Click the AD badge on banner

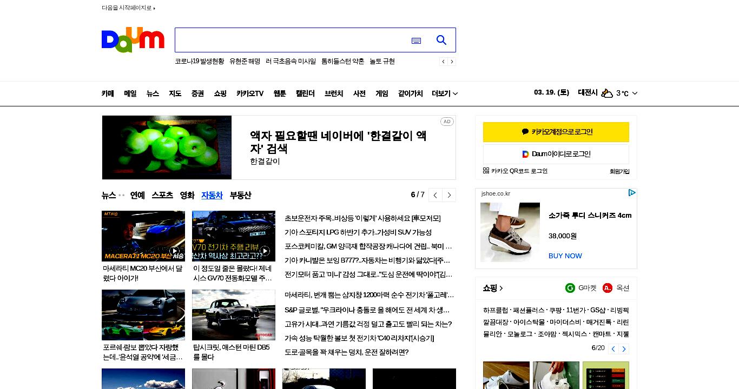447,122
